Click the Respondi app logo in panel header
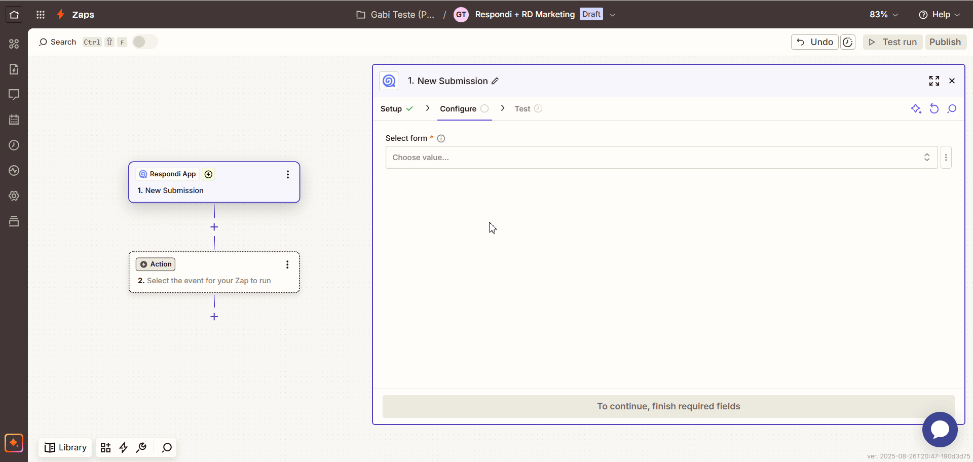973x462 pixels. pos(389,81)
